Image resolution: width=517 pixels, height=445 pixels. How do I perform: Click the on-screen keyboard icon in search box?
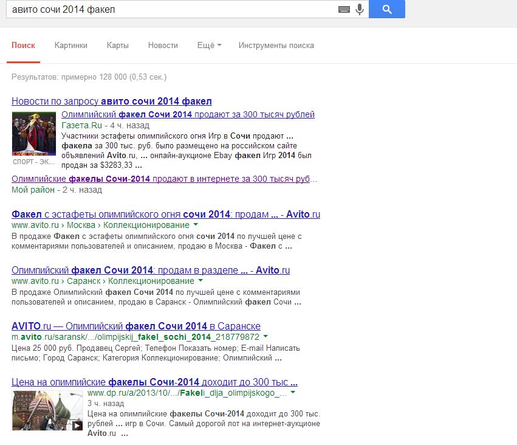point(344,9)
